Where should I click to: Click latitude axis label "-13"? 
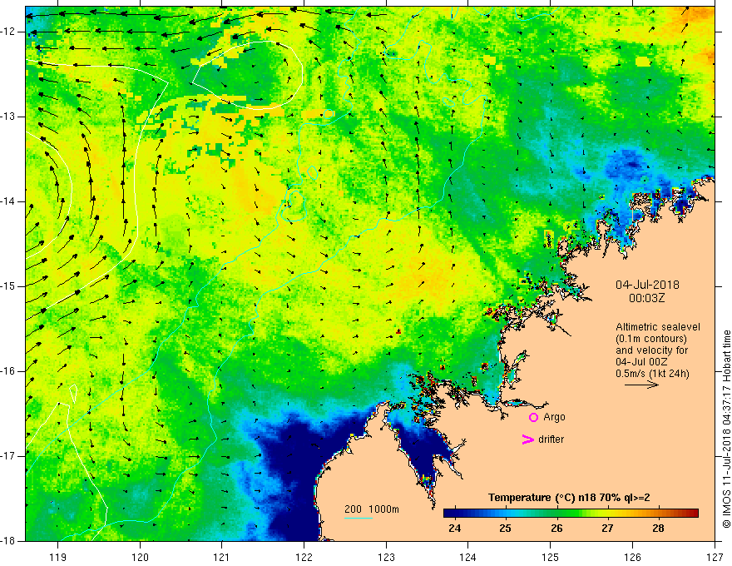click(x=9, y=117)
